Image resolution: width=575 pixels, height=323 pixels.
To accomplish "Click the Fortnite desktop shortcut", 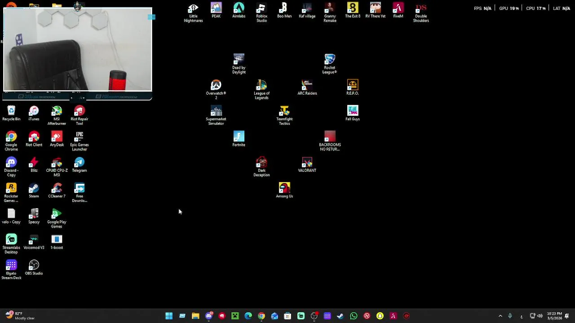I will click(x=239, y=140).
